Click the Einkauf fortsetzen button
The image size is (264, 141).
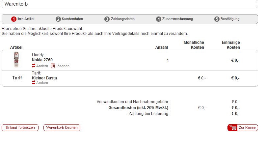20,128
